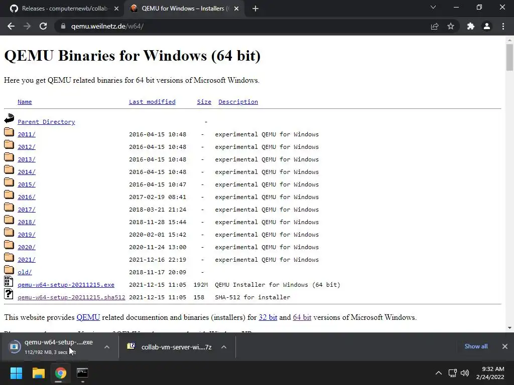Follow the QEMU link in the footer text
The height and width of the screenshot is (385, 514).
(x=88, y=317)
